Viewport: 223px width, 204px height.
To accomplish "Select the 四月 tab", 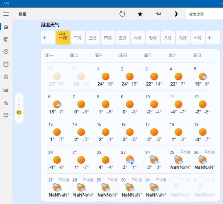I will (108, 37).
